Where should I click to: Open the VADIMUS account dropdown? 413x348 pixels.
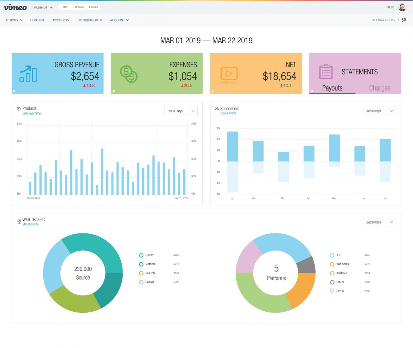click(42, 7)
